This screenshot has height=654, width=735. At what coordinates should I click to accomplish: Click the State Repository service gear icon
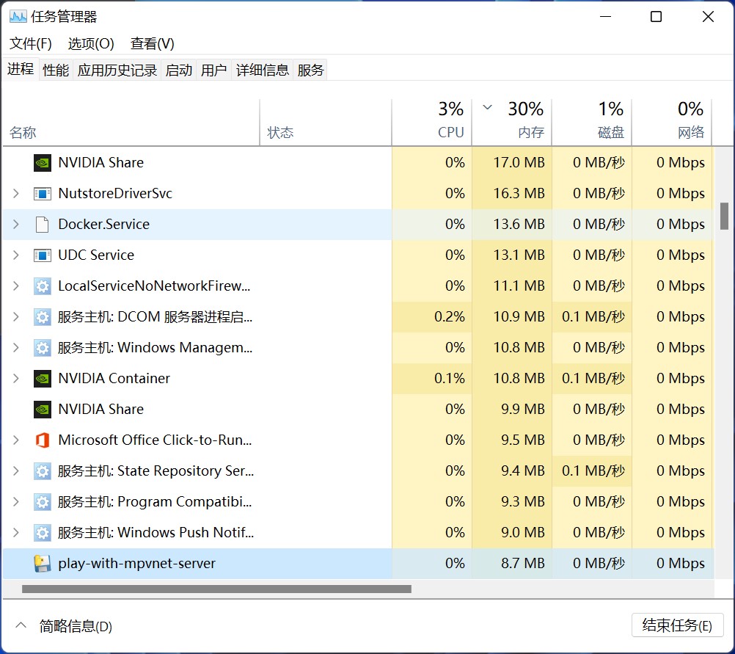click(x=43, y=471)
